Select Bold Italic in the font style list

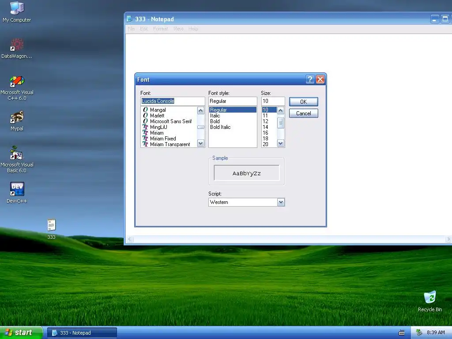pyautogui.click(x=233, y=127)
